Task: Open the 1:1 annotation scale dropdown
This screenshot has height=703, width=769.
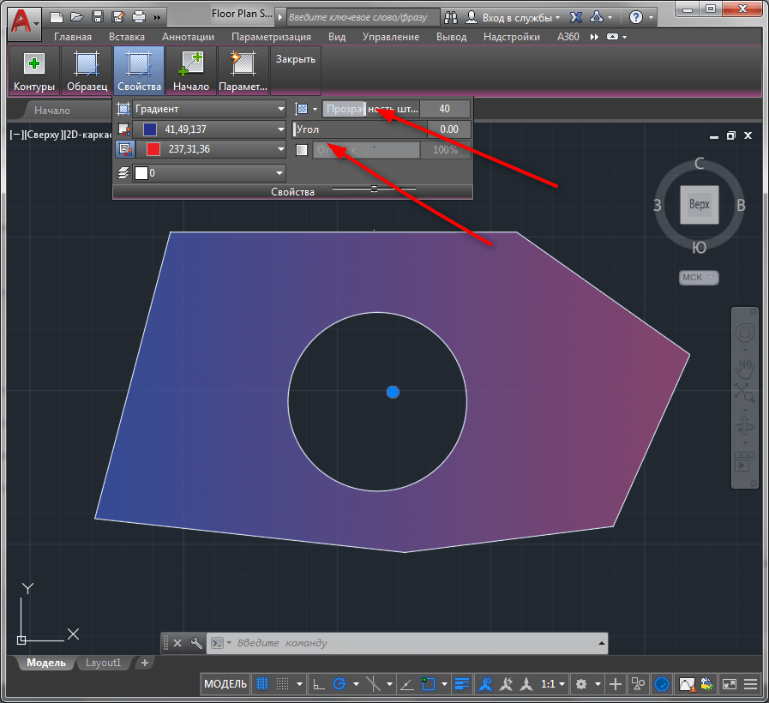Action: [553, 684]
